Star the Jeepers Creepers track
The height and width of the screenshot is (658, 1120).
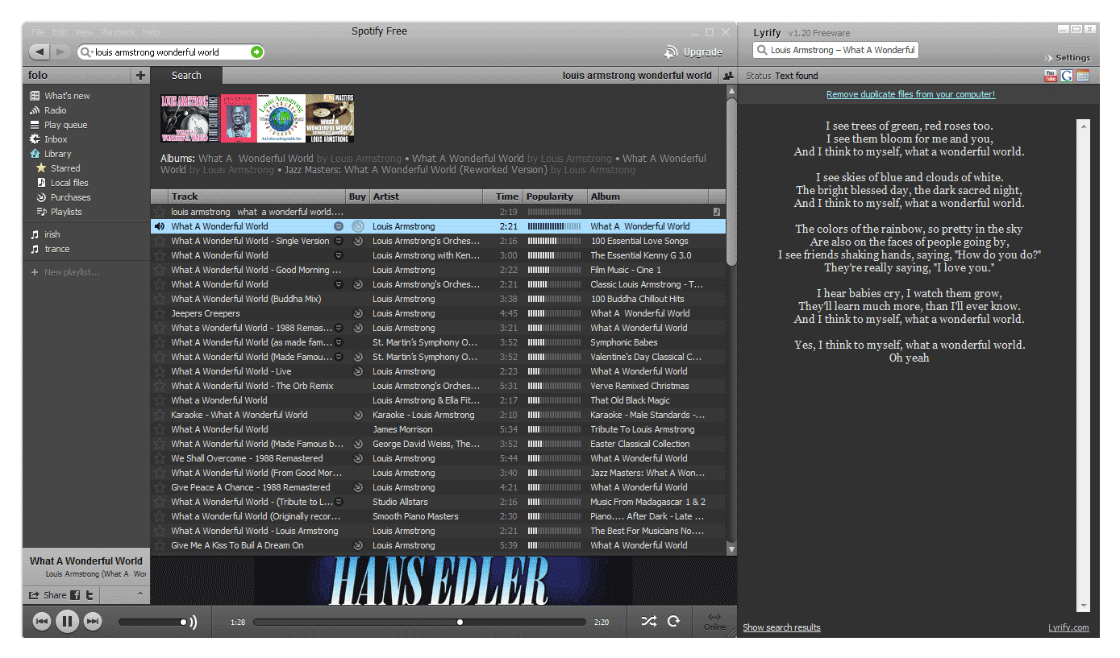tap(160, 313)
